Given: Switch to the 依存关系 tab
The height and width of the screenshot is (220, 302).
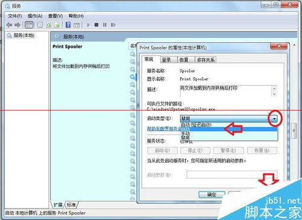Looking at the screenshot, I should pos(206,60).
